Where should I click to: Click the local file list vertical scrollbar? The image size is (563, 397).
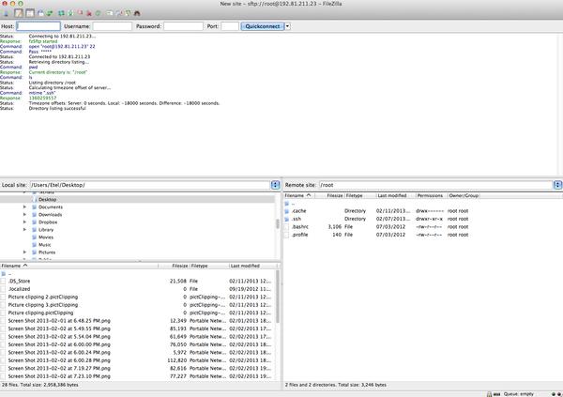[x=276, y=319]
